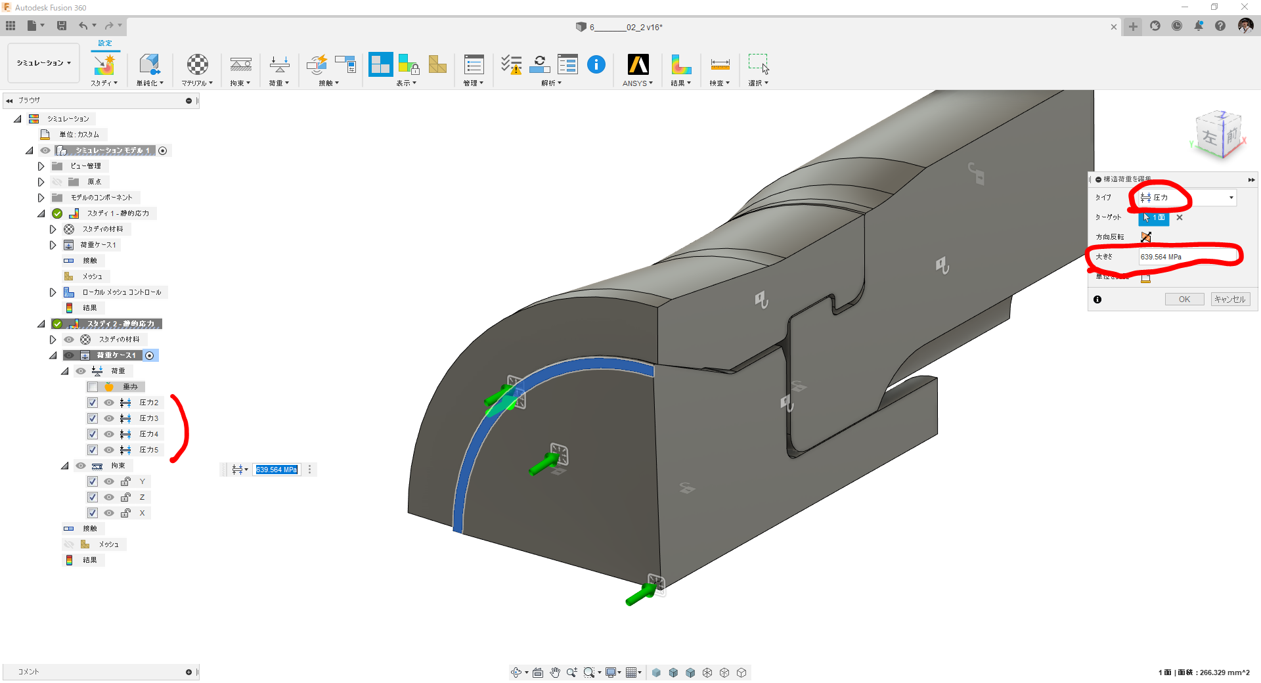Click the キャンセル button
This screenshot has height=683, width=1261.
(x=1230, y=299)
